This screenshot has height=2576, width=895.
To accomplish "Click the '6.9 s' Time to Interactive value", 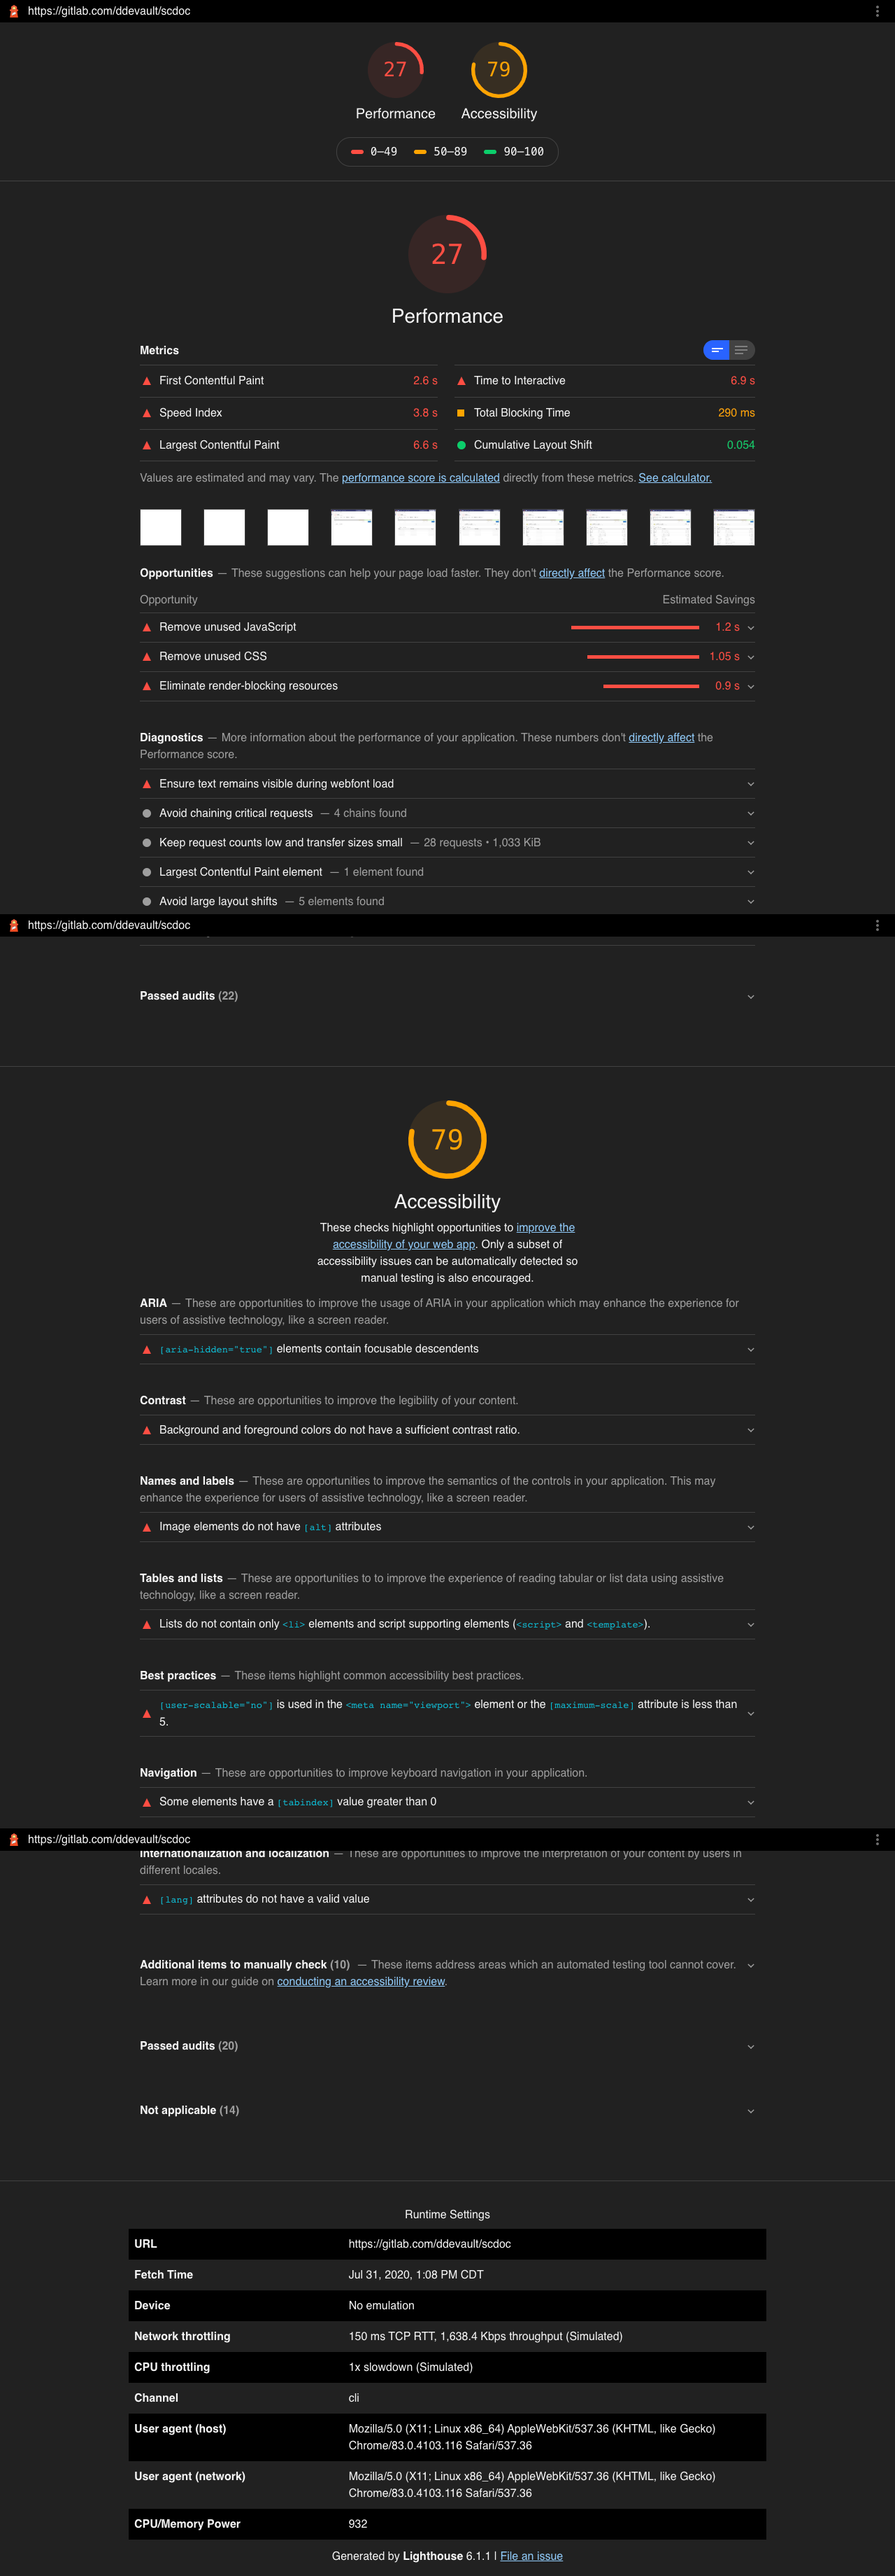I will click(742, 381).
